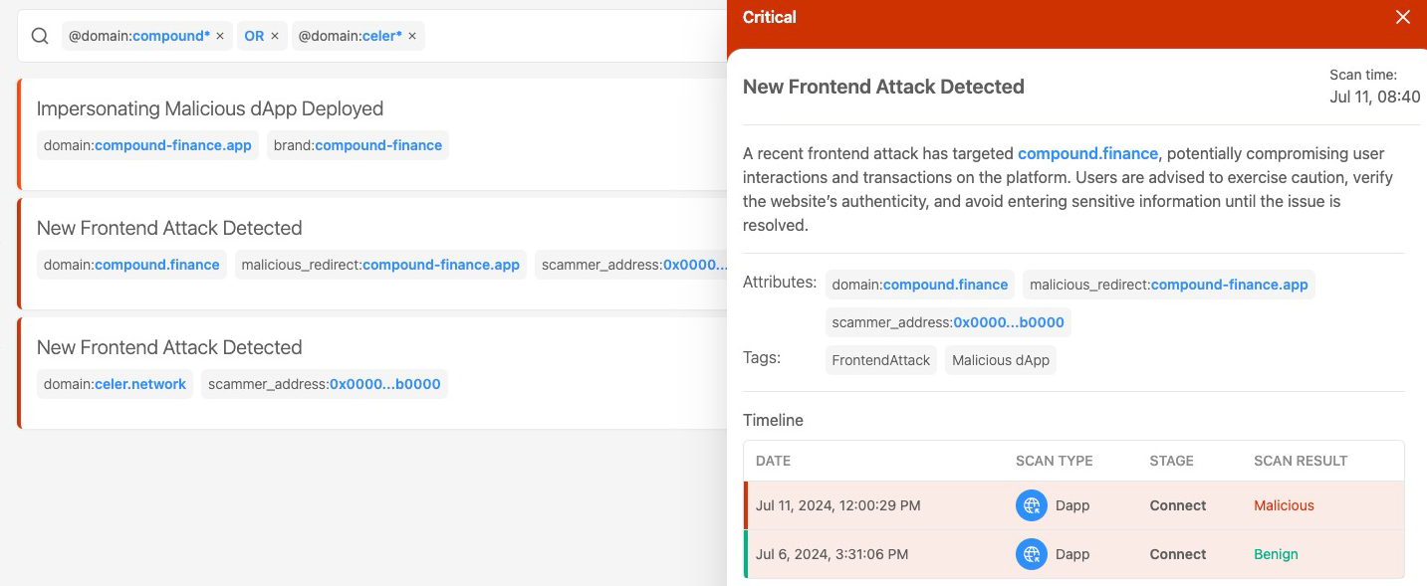Image resolution: width=1427 pixels, height=586 pixels.
Task: Click the SCAN RESULT column header
Action: 1301,461
